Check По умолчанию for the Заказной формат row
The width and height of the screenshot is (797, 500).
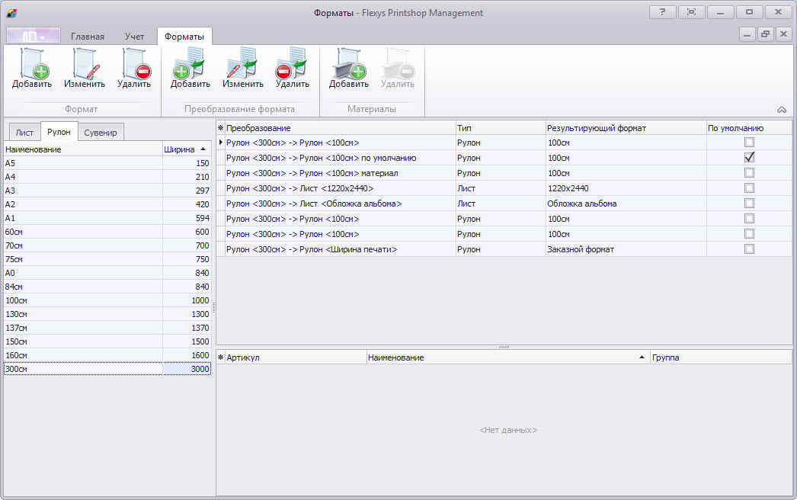(x=749, y=249)
